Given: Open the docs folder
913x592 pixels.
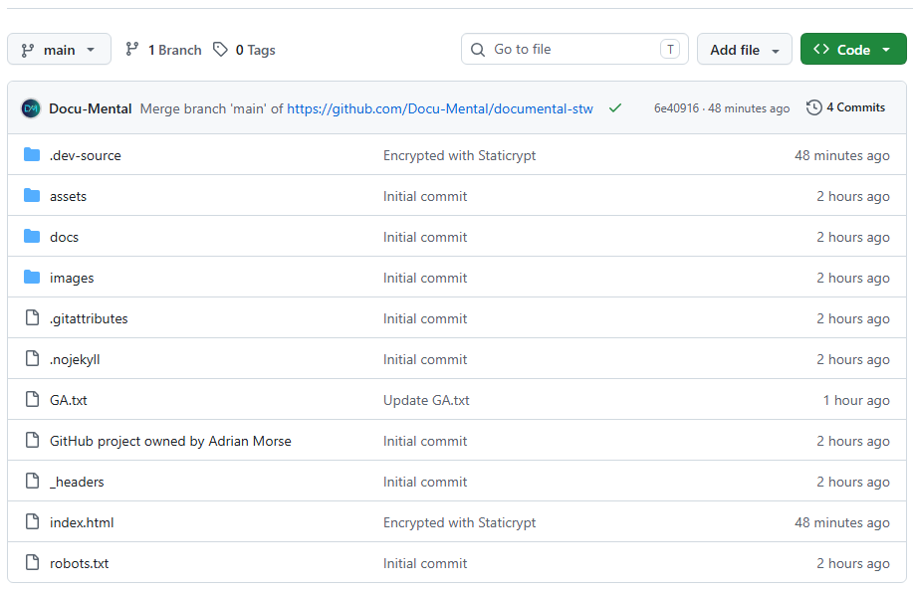Looking at the screenshot, I should click(x=64, y=237).
